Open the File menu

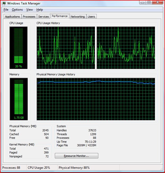point(6,10)
